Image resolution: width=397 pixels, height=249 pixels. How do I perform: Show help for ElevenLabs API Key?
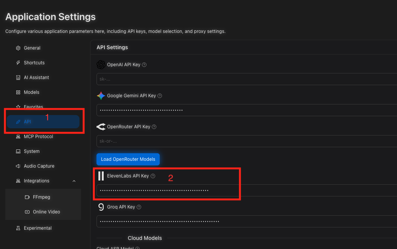coord(153,176)
